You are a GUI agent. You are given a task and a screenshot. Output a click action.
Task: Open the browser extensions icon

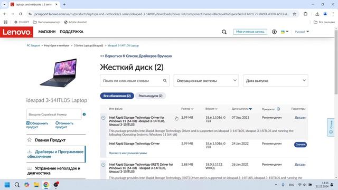tap(305, 14)
